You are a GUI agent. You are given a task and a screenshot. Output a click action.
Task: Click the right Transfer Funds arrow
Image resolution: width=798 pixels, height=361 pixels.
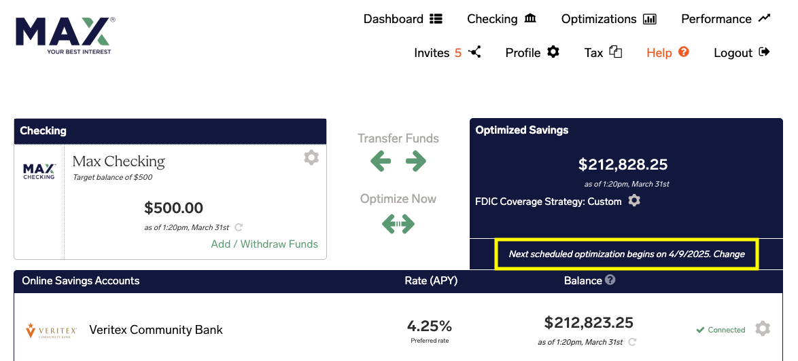tap(416, 161)
